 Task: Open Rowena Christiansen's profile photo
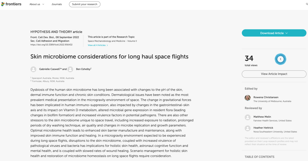[248, 98]
